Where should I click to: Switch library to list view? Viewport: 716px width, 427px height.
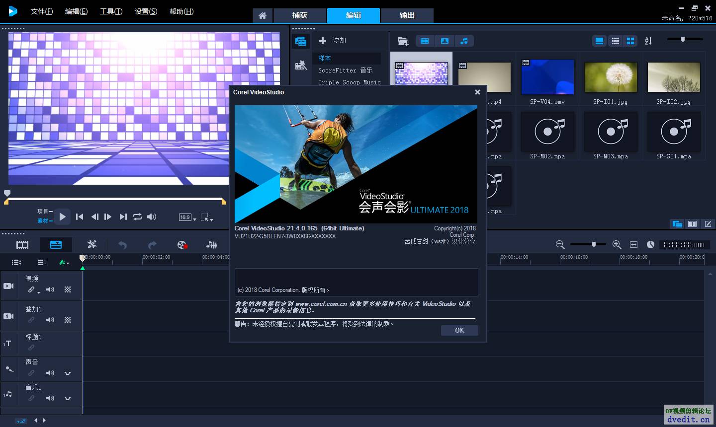(x=616, y=41)
